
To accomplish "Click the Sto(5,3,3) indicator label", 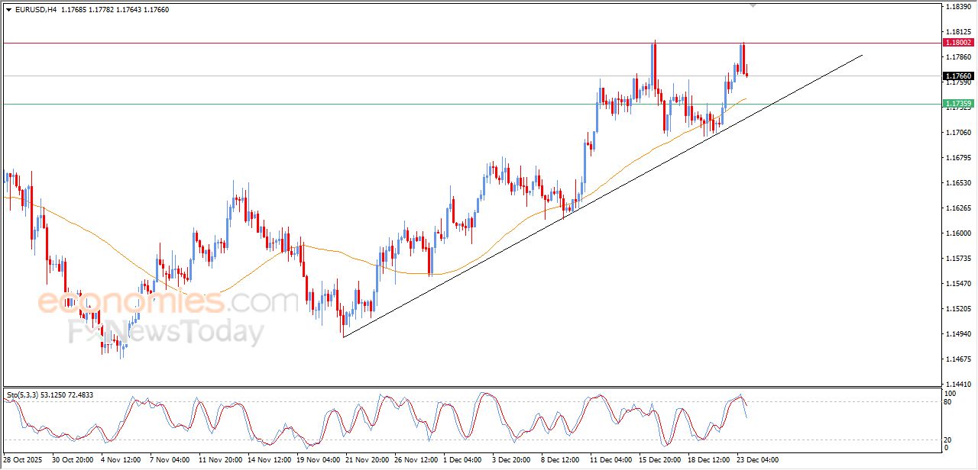I will [21, 395].
